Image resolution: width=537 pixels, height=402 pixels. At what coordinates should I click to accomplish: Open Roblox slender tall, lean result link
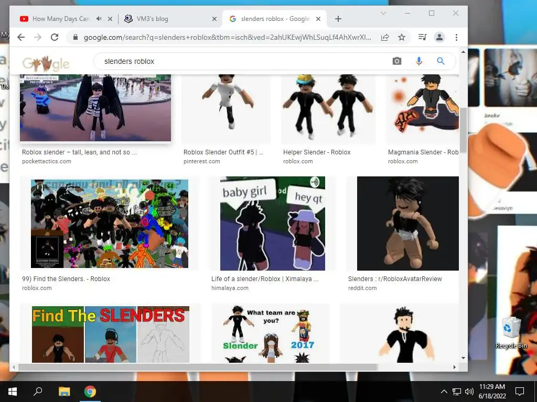80,152
